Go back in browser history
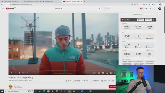Viewport: 165px width, 93px height. pos(2,5)
